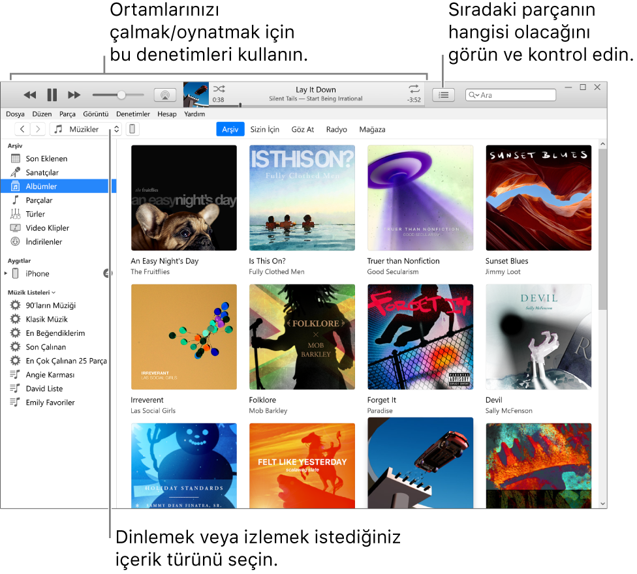Eject the iPhone device
This screenshot has width=637, height=574.
[x=107, y=273]
